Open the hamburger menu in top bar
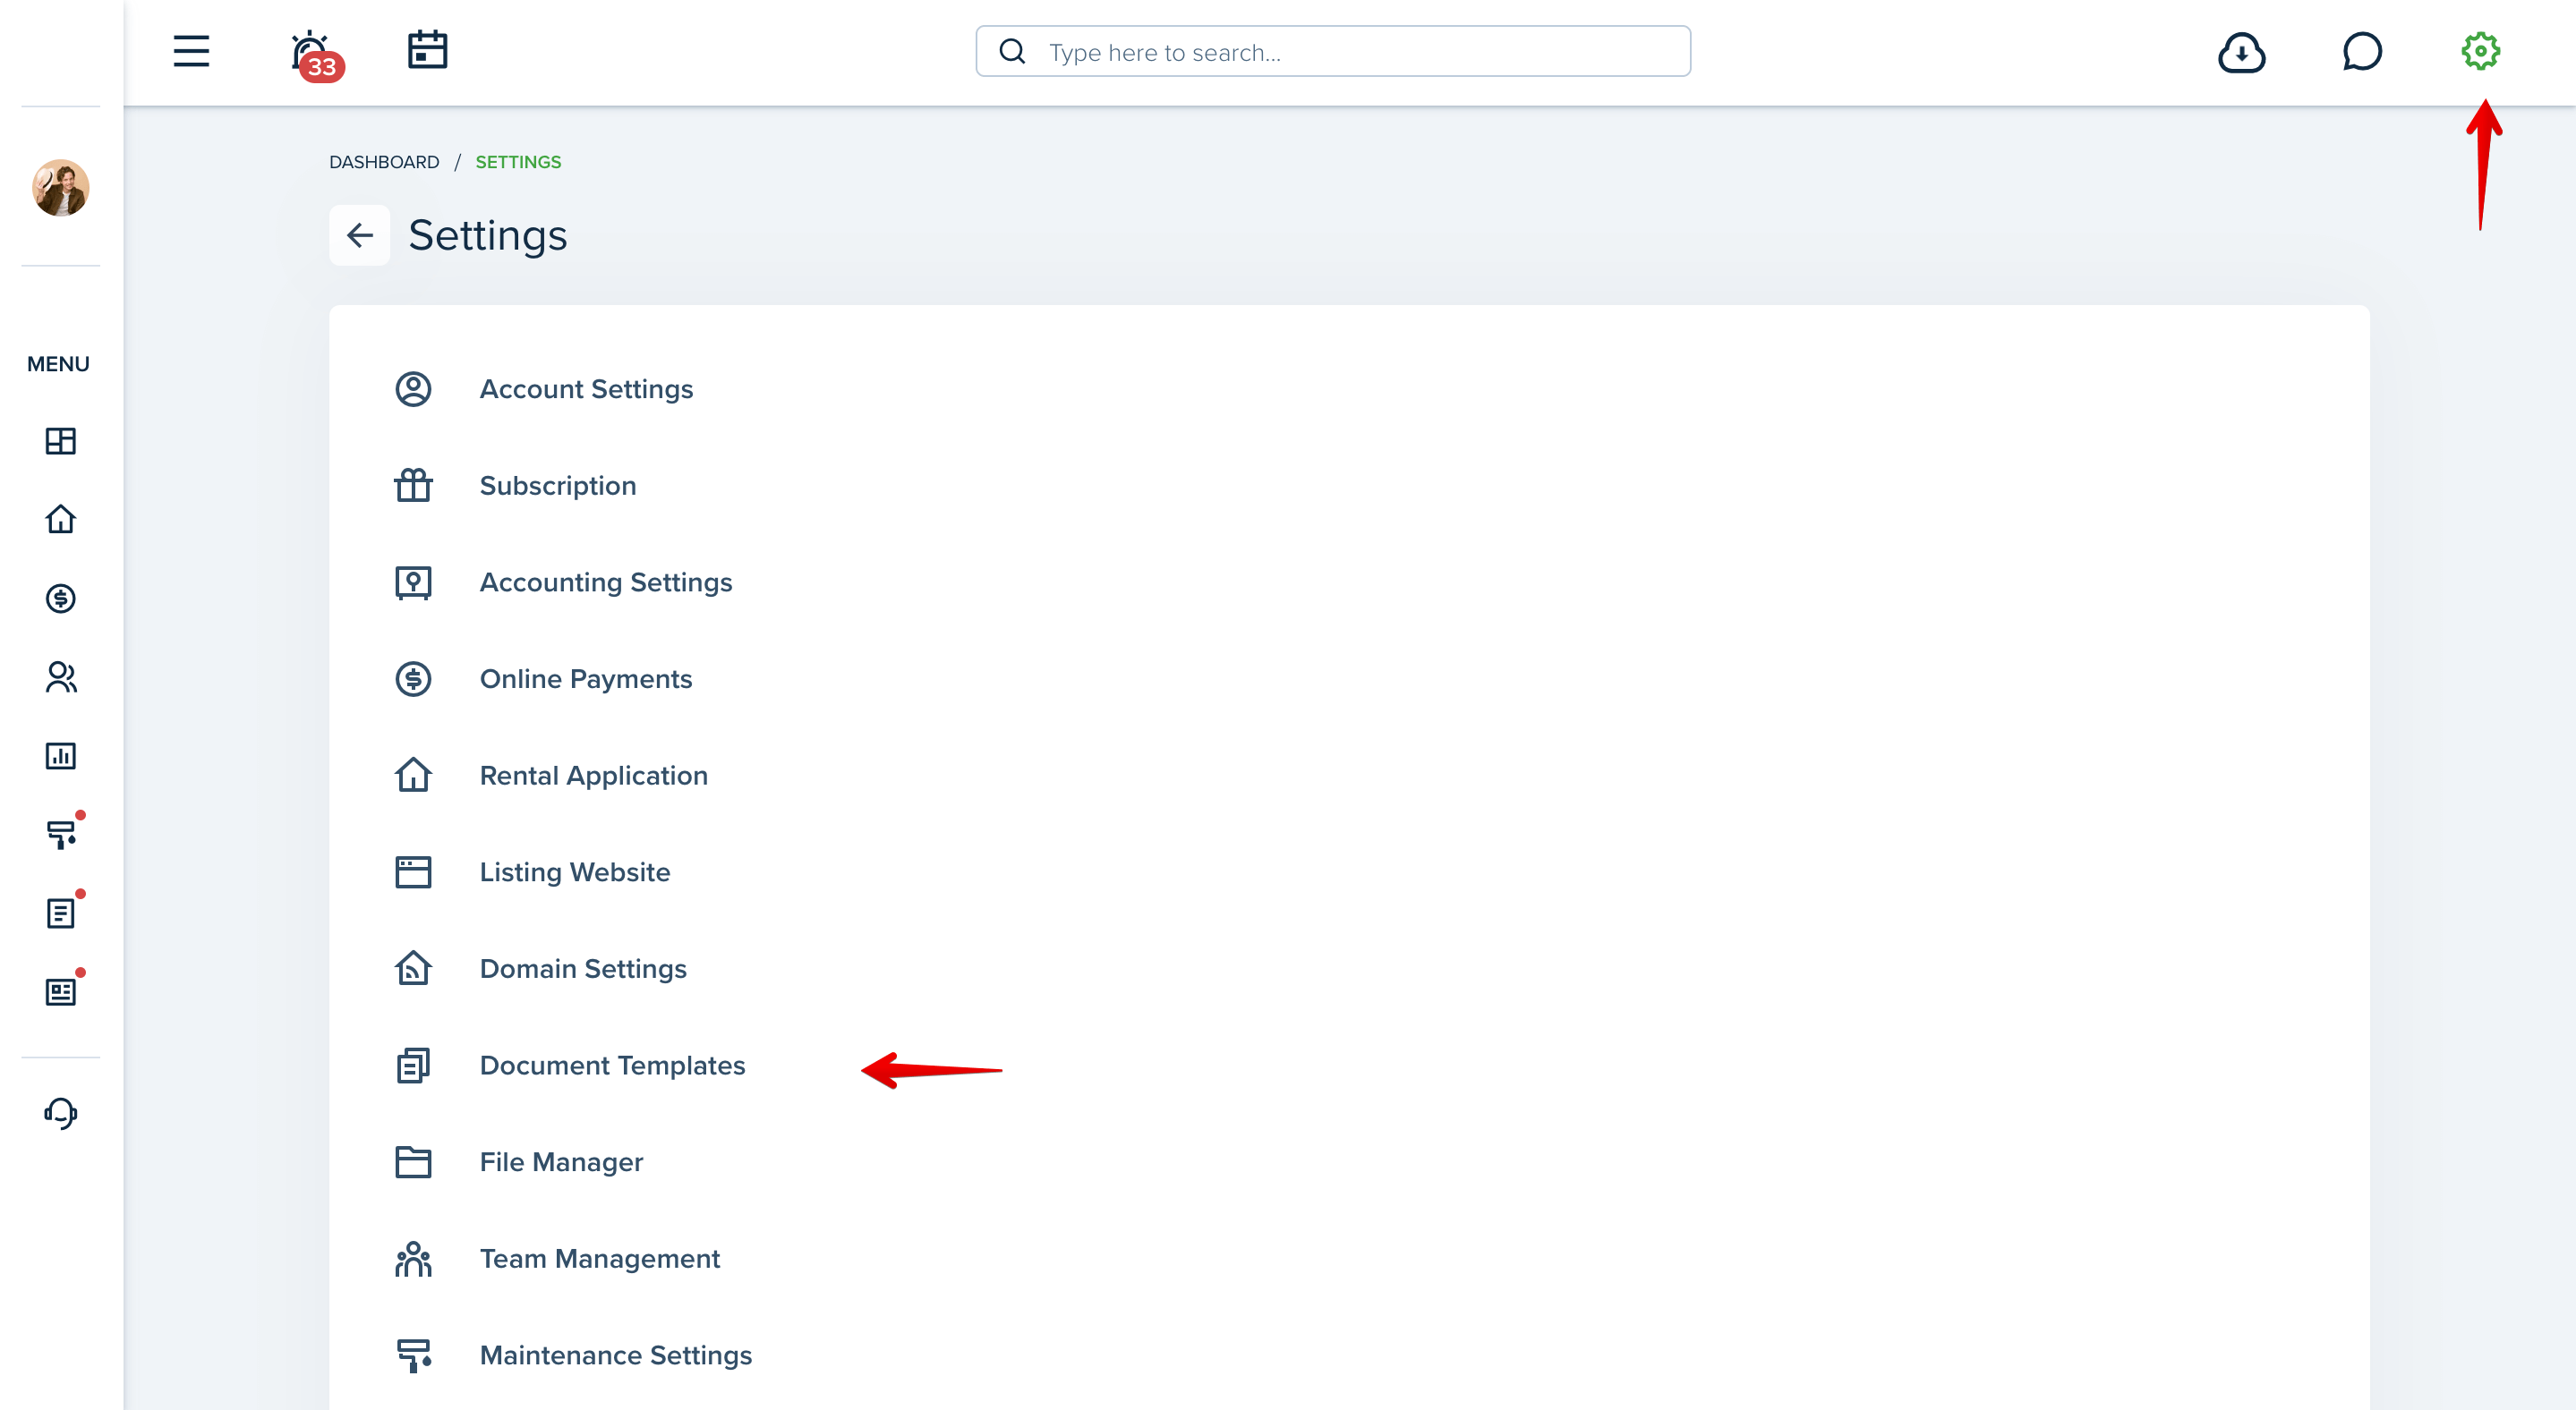The width and height of the screenshot is (2576, 1410). coord(191,51)
